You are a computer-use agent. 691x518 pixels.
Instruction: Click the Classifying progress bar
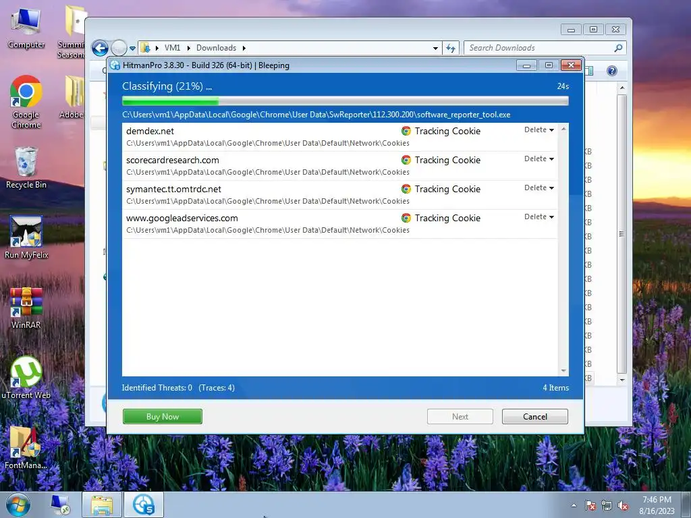pyautogui.click(x=345, y=101)
